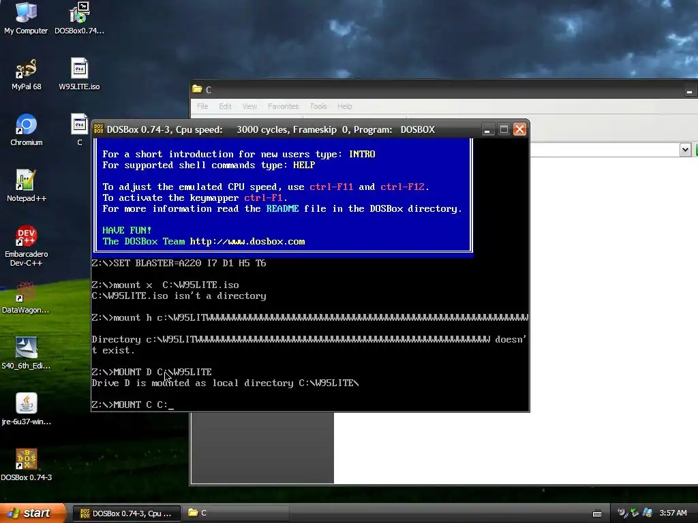Click the DOSBox icon in window title bar

coord(99,129)
